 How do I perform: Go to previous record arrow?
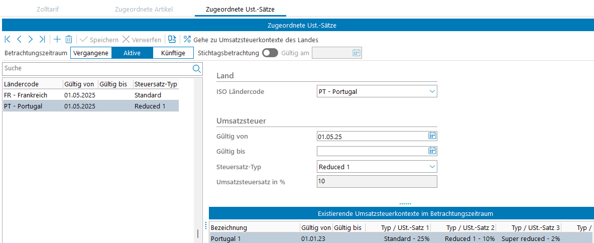click(x=19, y=40)
